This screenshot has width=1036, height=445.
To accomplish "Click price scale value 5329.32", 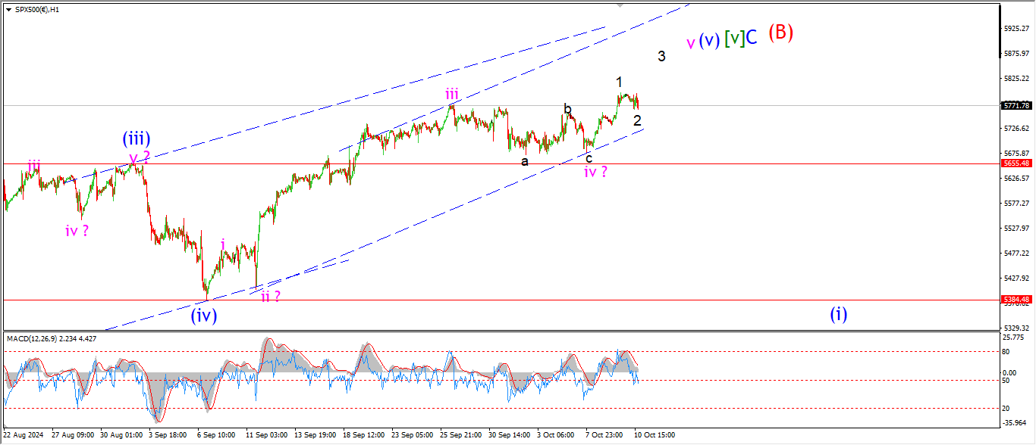I will (x=1016, y=328).
